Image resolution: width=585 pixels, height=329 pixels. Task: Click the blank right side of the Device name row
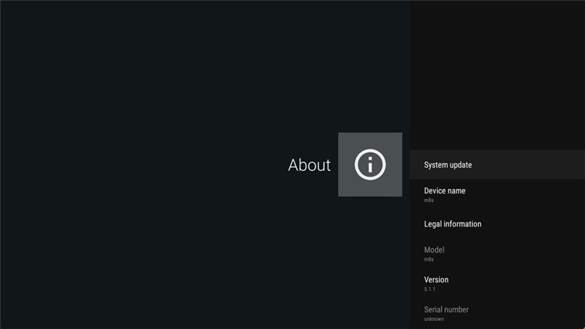542,195
